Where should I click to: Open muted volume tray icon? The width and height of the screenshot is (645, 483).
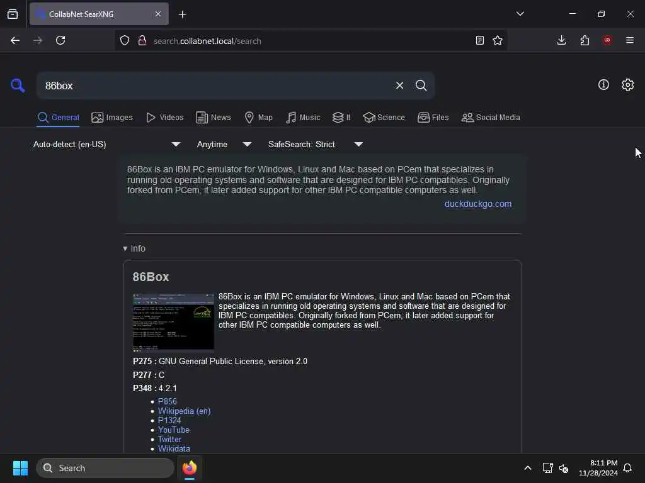[564, 468]
